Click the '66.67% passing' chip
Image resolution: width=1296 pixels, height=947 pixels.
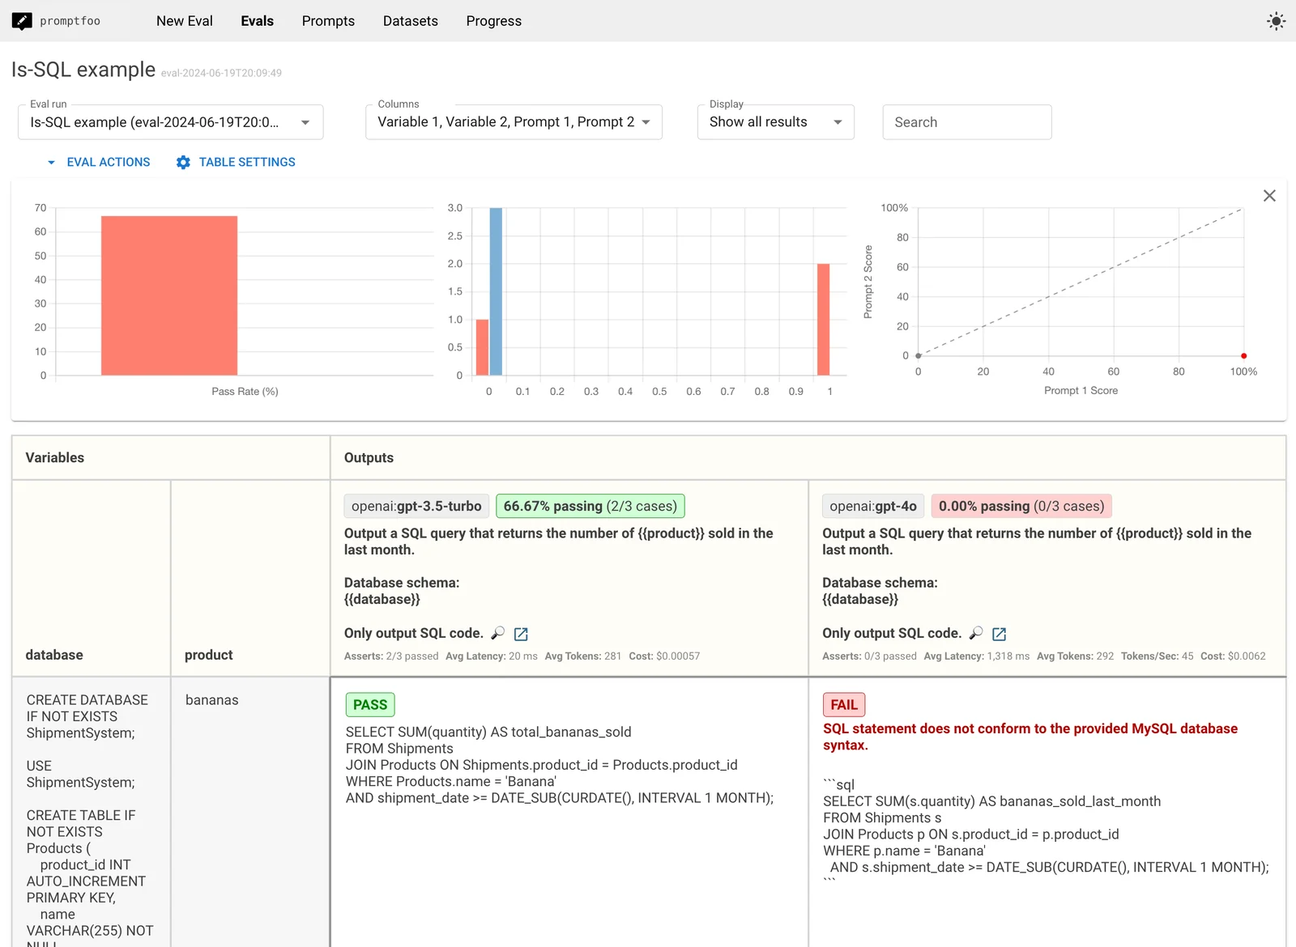590,506
